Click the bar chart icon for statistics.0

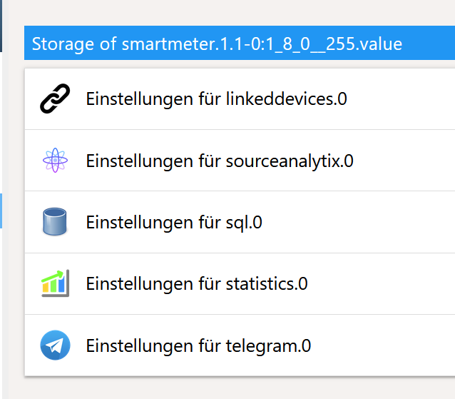tap(55, 283)
